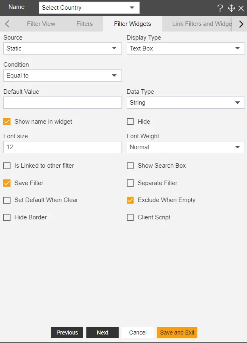Disable the Exclude When Empty option
Viewport: 247px width, 343px height.
click(130, 200)
